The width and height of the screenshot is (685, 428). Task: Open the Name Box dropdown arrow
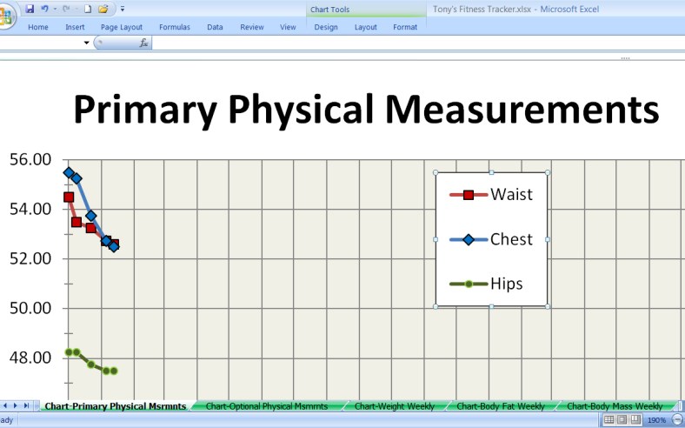(86, 43)
